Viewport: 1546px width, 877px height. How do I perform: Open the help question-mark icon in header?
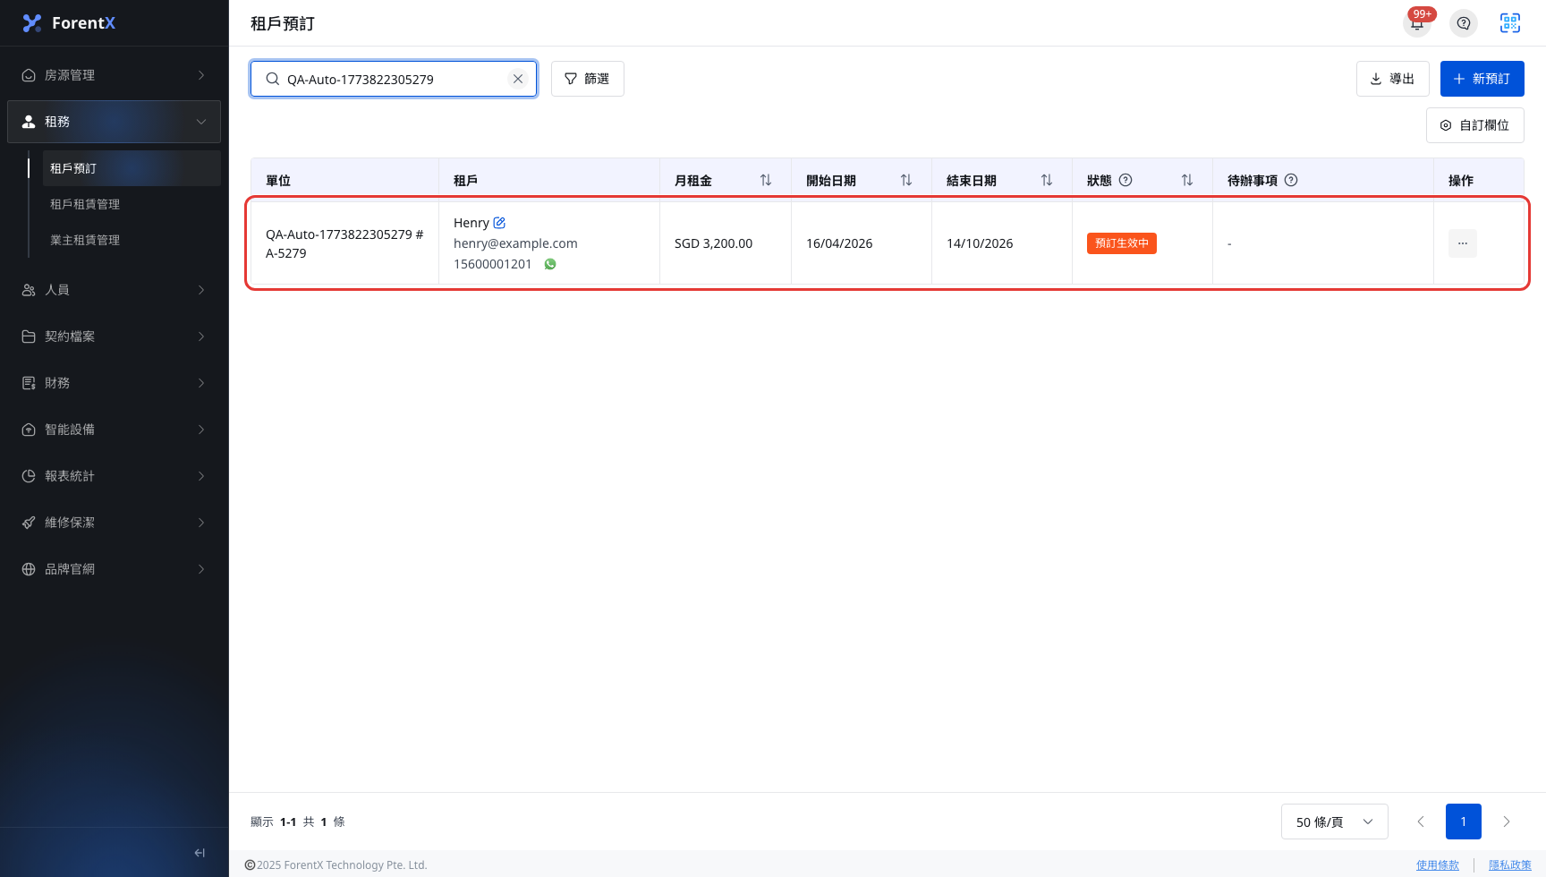click(1464, 23)
